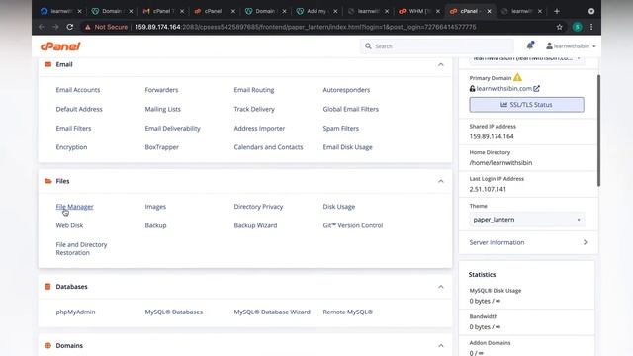
Task: Click the cPanel logo in header
Action: tap(60, 46)
